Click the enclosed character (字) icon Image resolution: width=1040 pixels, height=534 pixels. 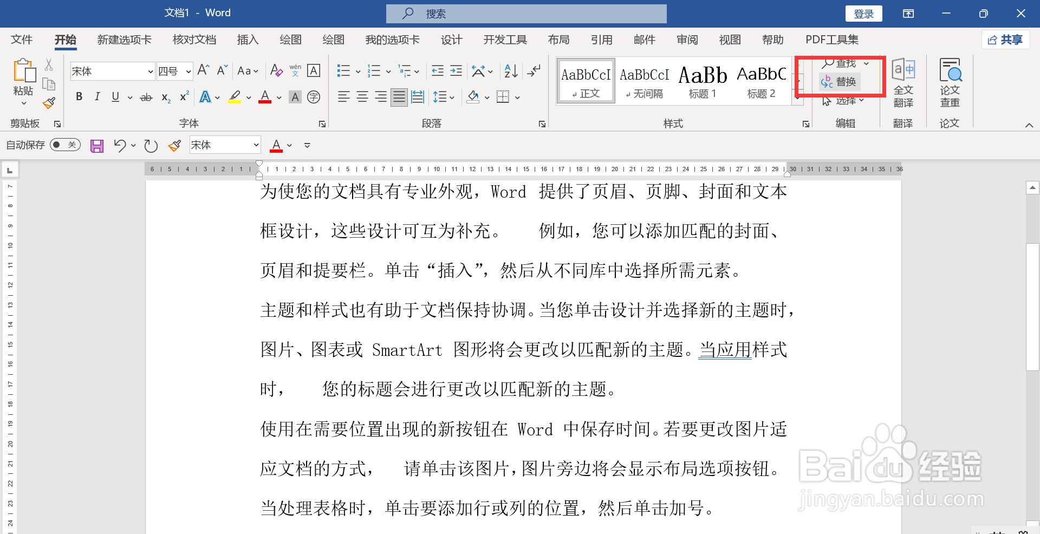(314, 97)
